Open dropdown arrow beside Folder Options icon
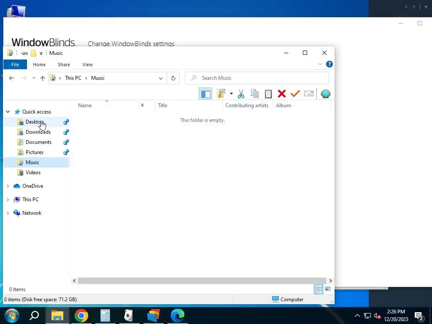The image size is (432, 324). [x=231, y=94]
